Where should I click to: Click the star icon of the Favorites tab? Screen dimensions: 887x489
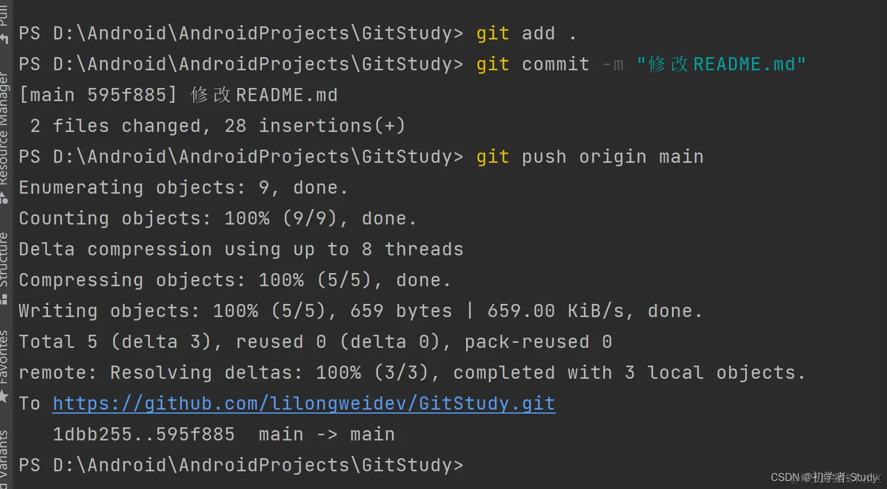[4, 395]
